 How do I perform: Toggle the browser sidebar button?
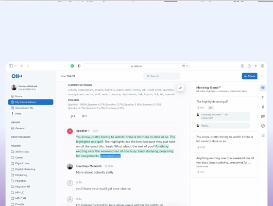(x=11, y=66)
